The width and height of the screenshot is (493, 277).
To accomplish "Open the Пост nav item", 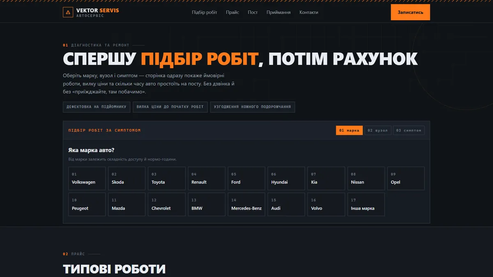I will [x=253, y=12].
